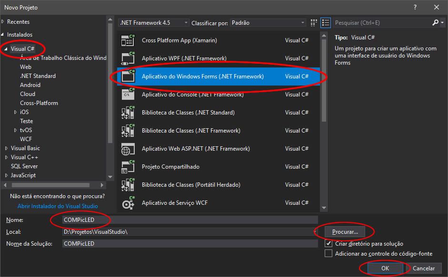Click the template list scroll down arrow
Screen dimensions: 448x277
coord(324,208)
